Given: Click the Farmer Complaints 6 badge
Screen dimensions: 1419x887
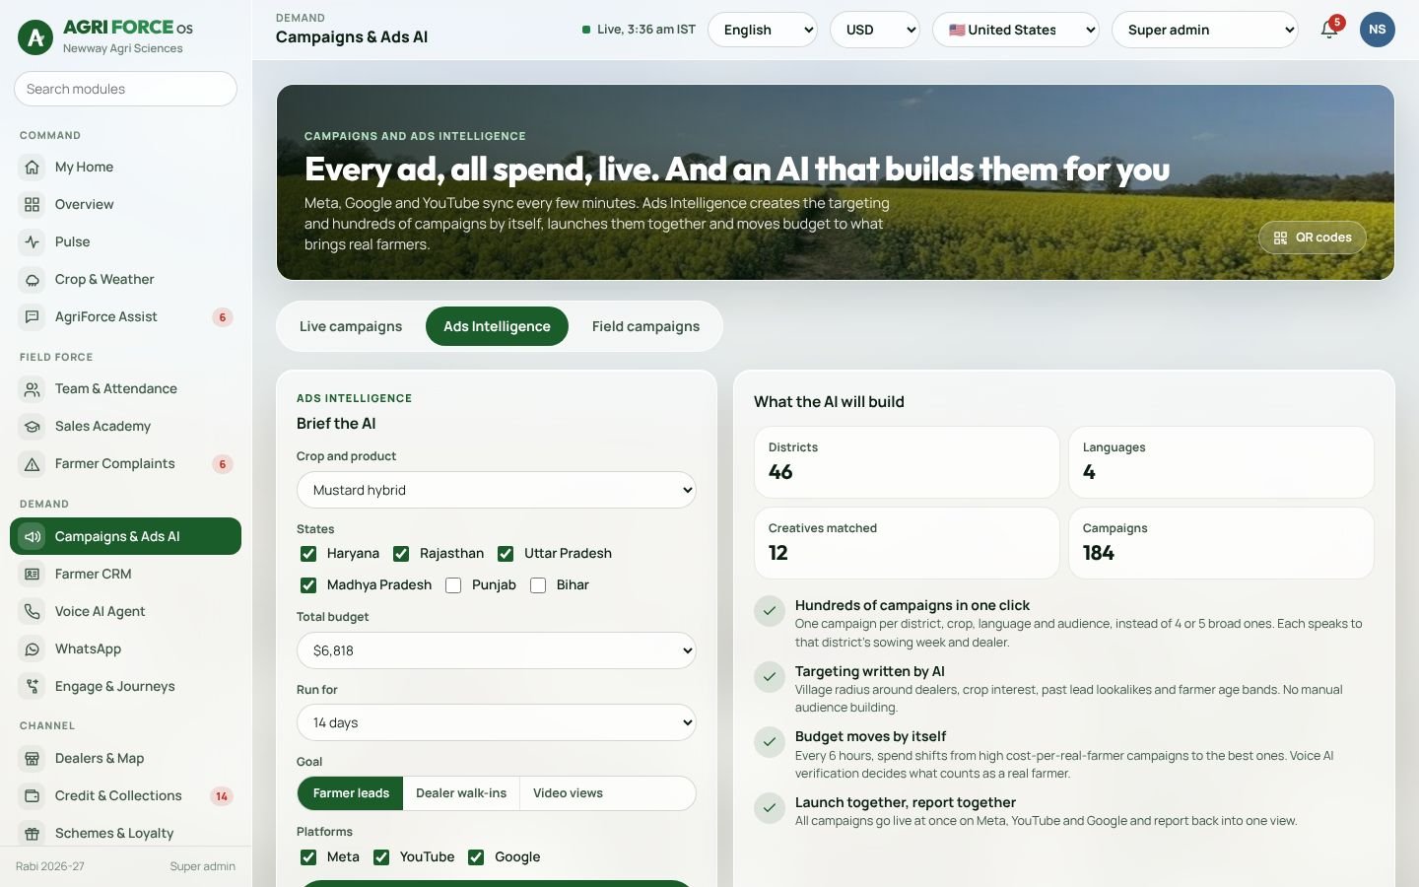Looking at the screenshot, I should pyautogui.click(x=223, y=464).
